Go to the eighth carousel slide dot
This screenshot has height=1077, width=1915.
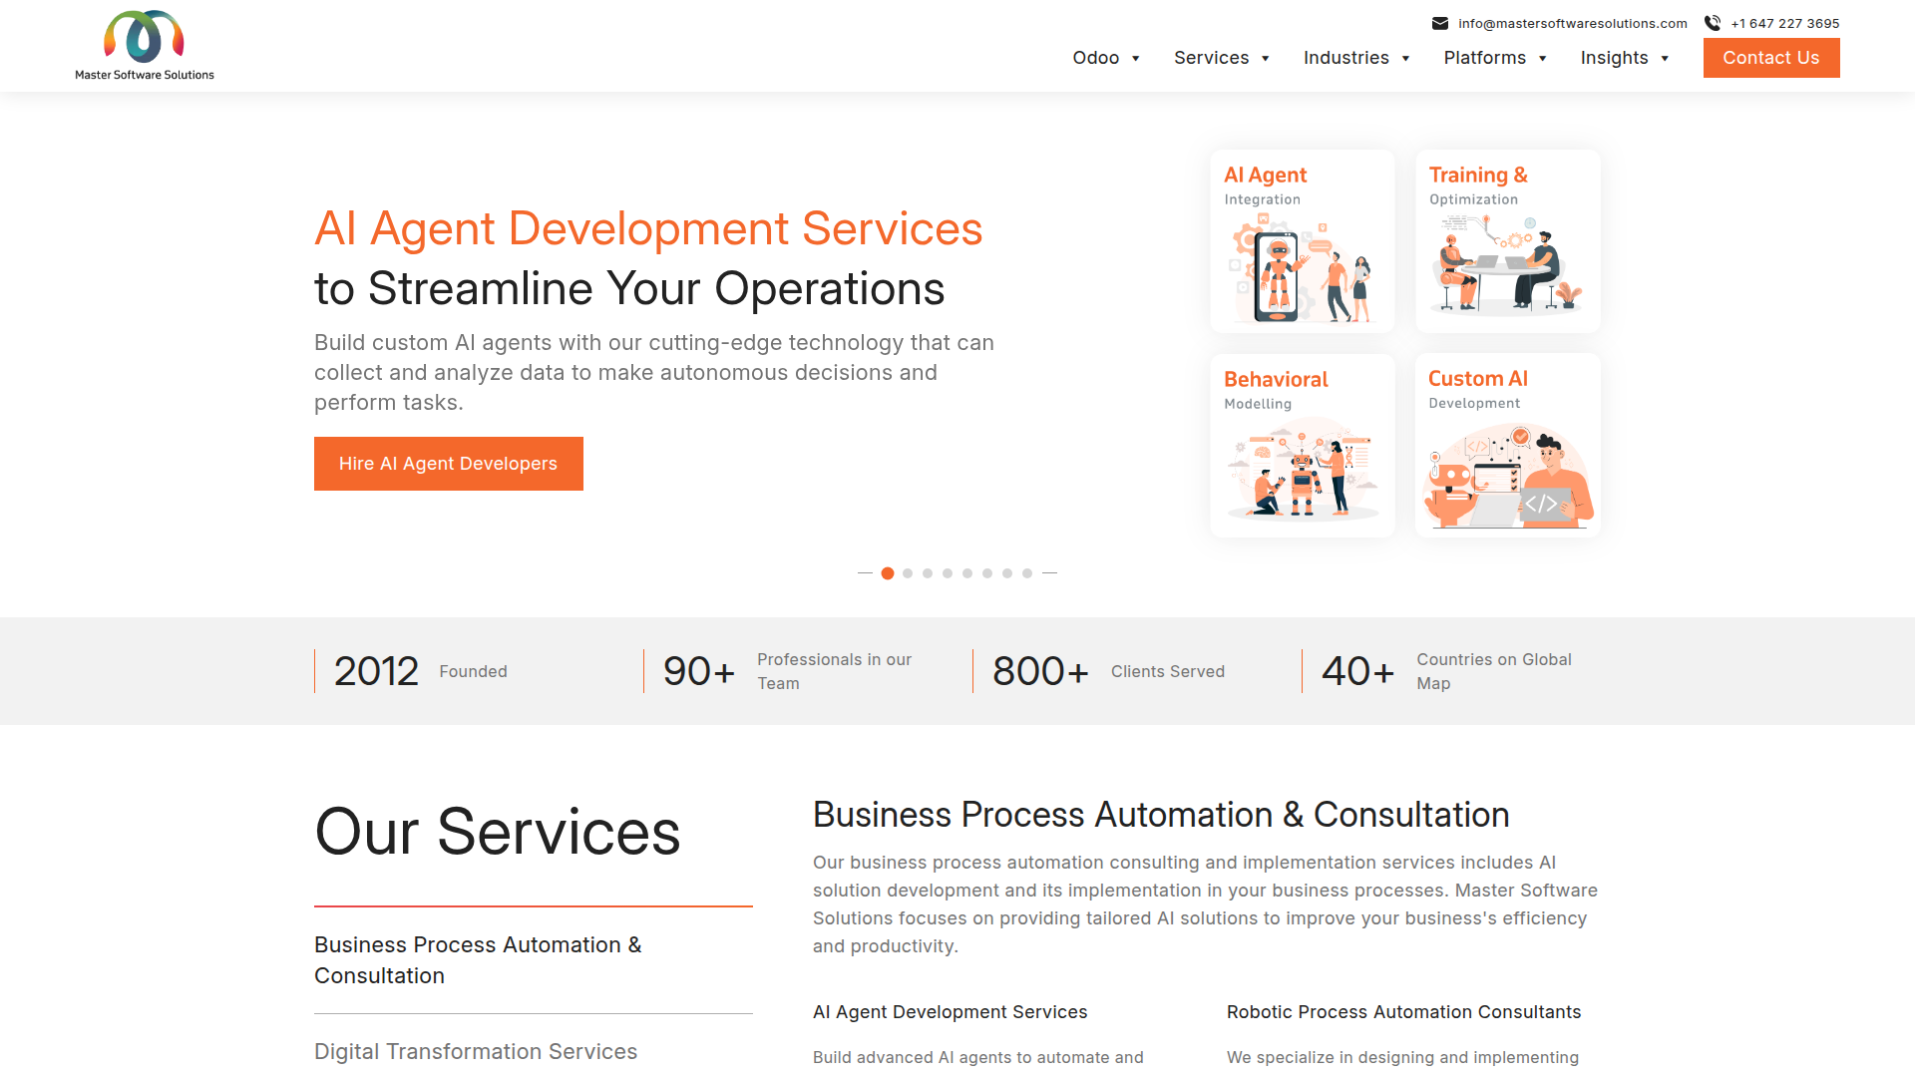(1027, 573)
